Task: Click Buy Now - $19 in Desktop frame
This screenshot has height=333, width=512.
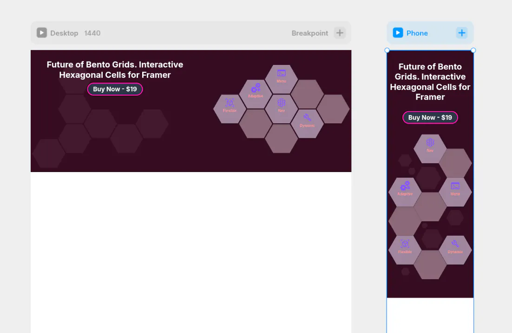Action: tap(115, 89)
